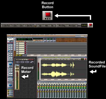Click the - Zm zoom out button
Image resolution: width=106 pixels, height=99 pixels.
point(20,25)
